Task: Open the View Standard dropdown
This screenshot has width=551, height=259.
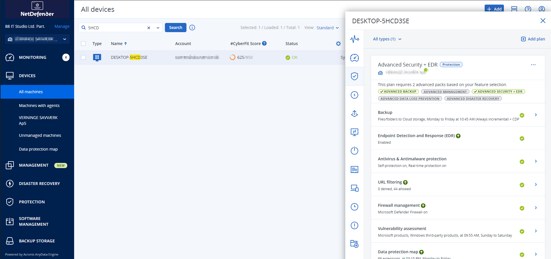Action: pos(327,28)
